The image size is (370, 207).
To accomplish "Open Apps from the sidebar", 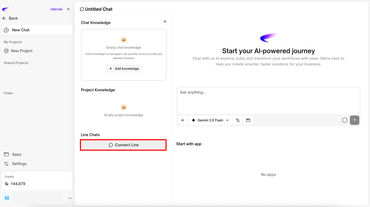I will (16, 154).
